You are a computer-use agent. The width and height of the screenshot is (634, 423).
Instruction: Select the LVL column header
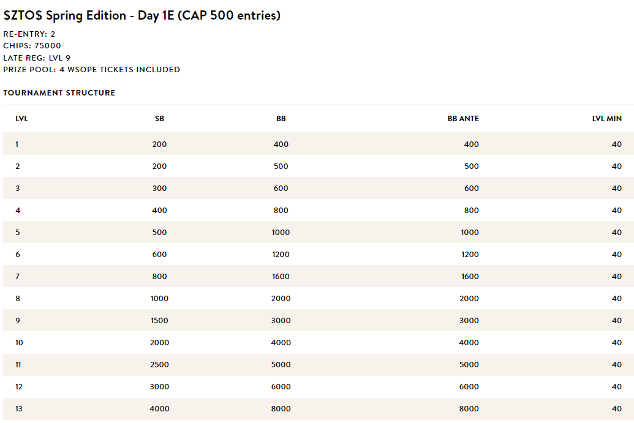point(22,118)
